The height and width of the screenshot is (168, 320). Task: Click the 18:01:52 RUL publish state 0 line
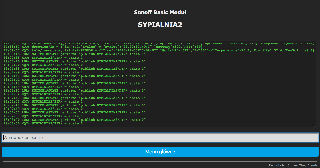pos(74,91)
